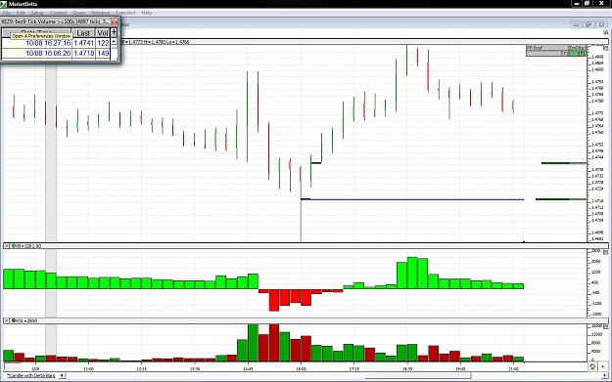This screenshot has width=612, height=382.
Task: Close the delta indicator pane with X
Action: 7,246
